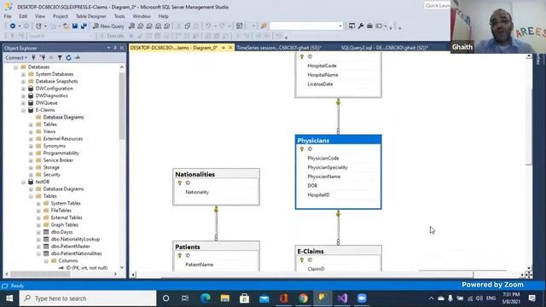Image resolution: width=546 pixels, height=307 pixels.
Task: Open the toolbar search combo box dropdown
Action: tap(340, 26)
